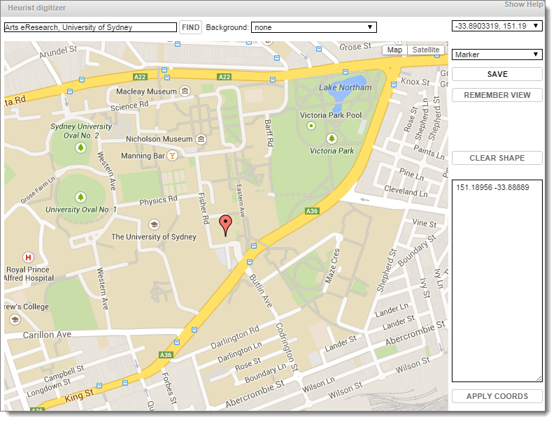The image size is (556, 422).
Task: Click the college graduation cap icon near Carillon Ave
Action: [x=15, y=320]
